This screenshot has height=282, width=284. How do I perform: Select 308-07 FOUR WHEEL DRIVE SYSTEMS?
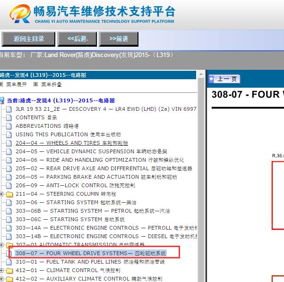[91, 253]
